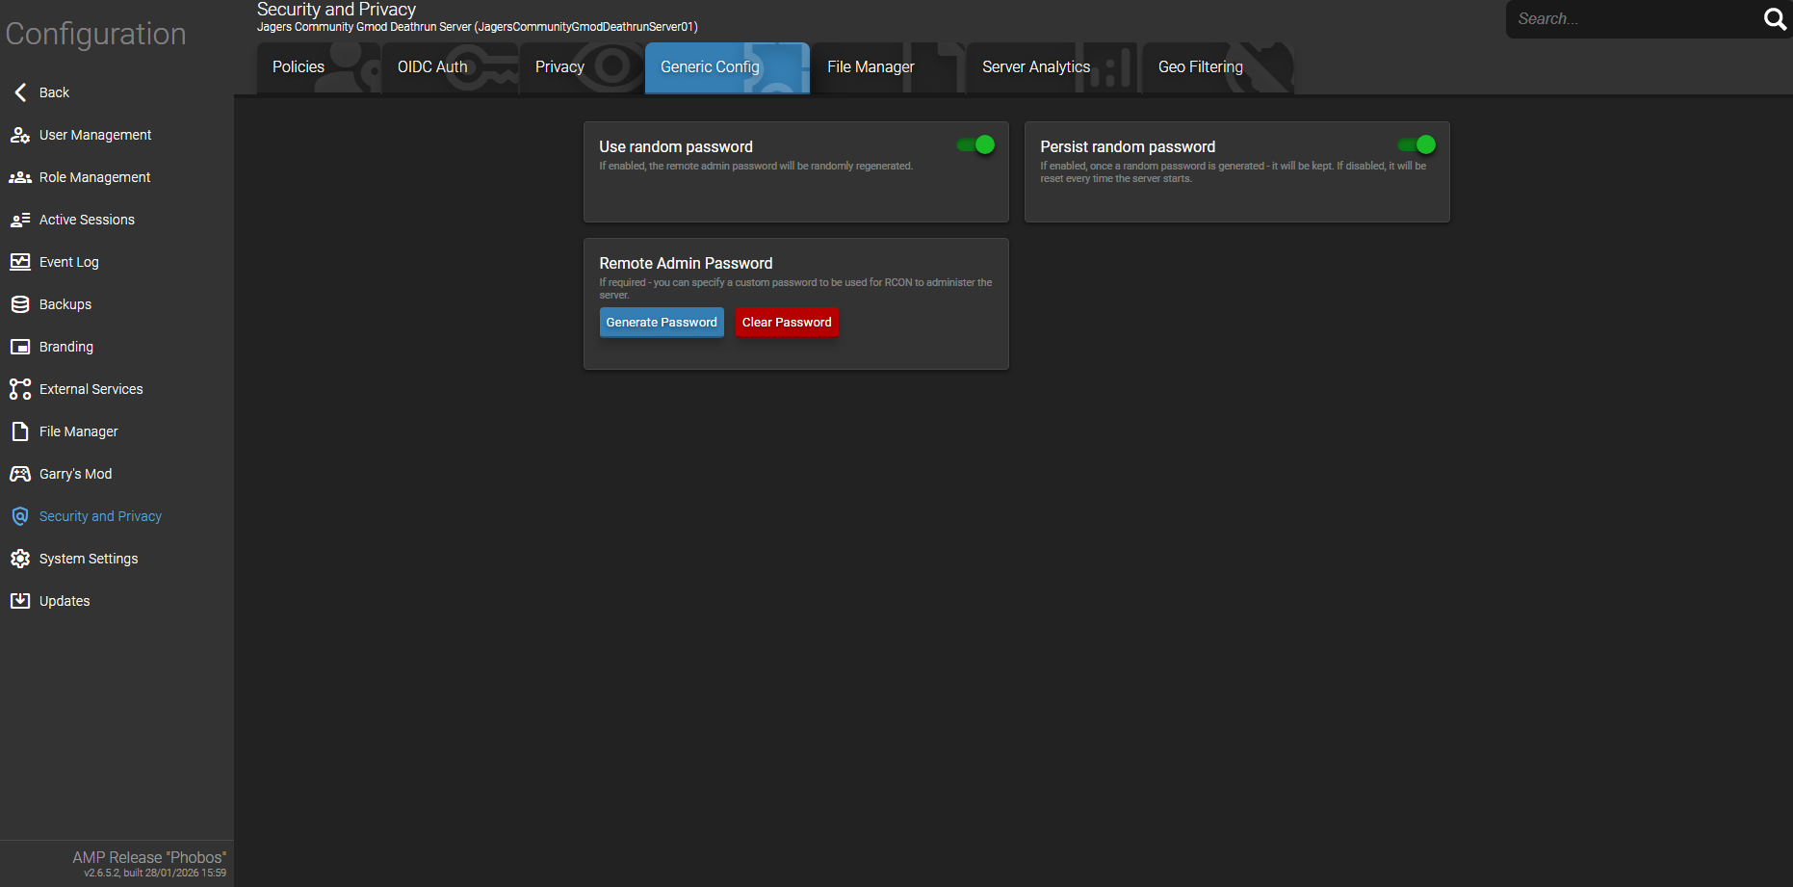Open the OIDC Auth tab
Screen dimensions: 1793x887
pos(432,67)
